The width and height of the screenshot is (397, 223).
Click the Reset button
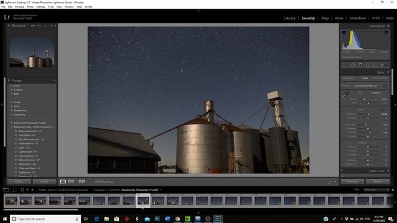[x=378, y=181]
